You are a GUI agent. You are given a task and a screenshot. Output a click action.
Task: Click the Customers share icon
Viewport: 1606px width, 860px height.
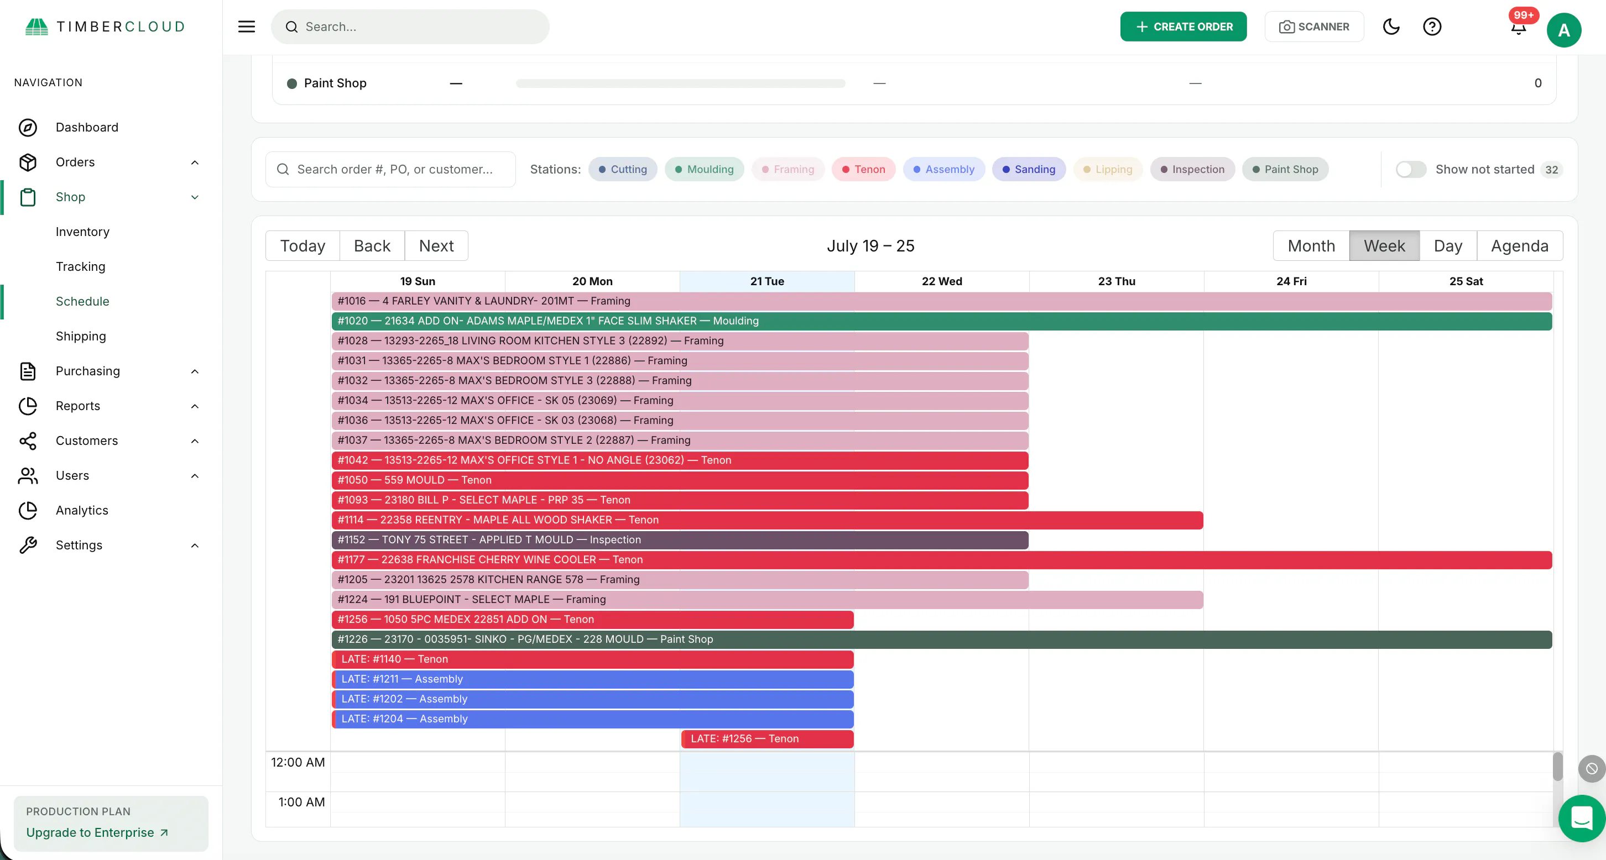tap(28, 441)
